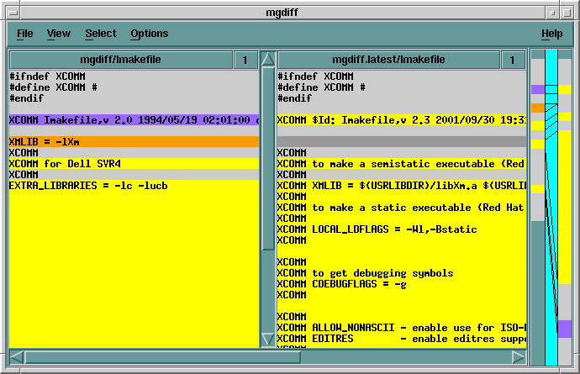Select the 'to make a static executable' line

coord(402,207)
